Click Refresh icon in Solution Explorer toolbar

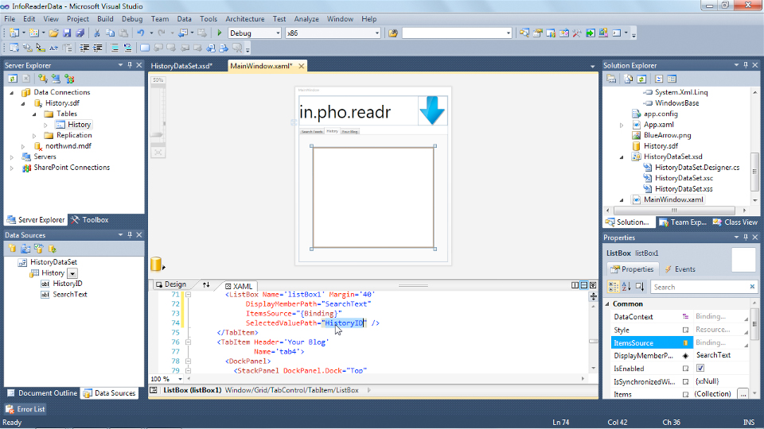coord(641,79)
